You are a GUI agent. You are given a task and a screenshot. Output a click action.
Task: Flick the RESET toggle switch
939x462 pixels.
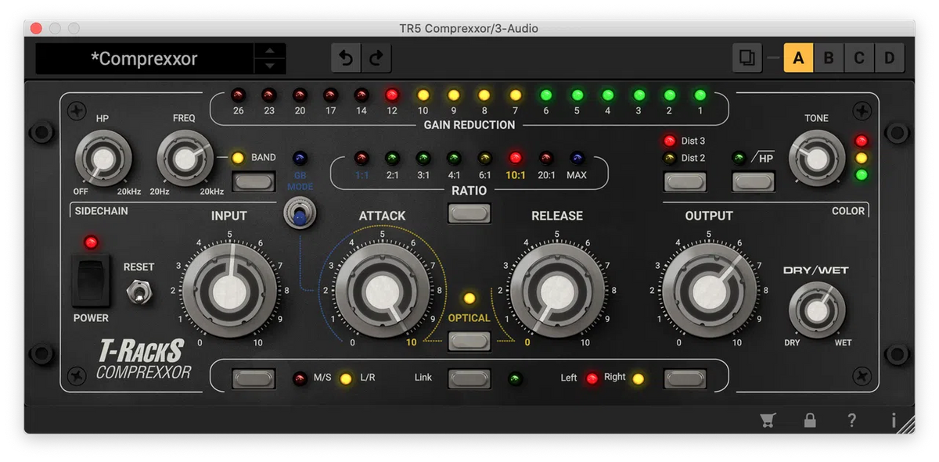138,289
